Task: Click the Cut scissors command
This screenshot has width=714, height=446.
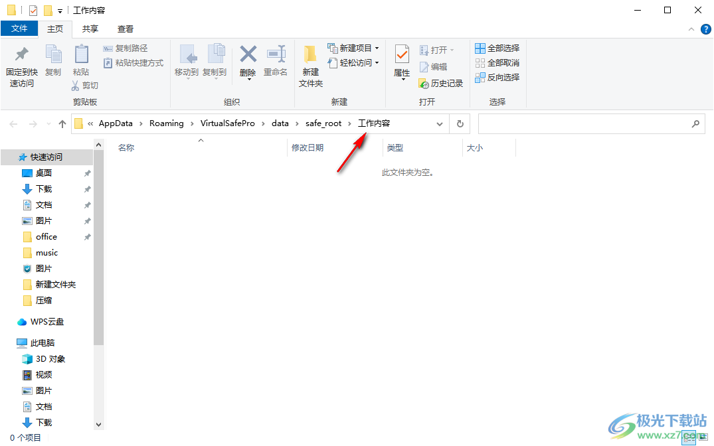Action: point(85,85)
